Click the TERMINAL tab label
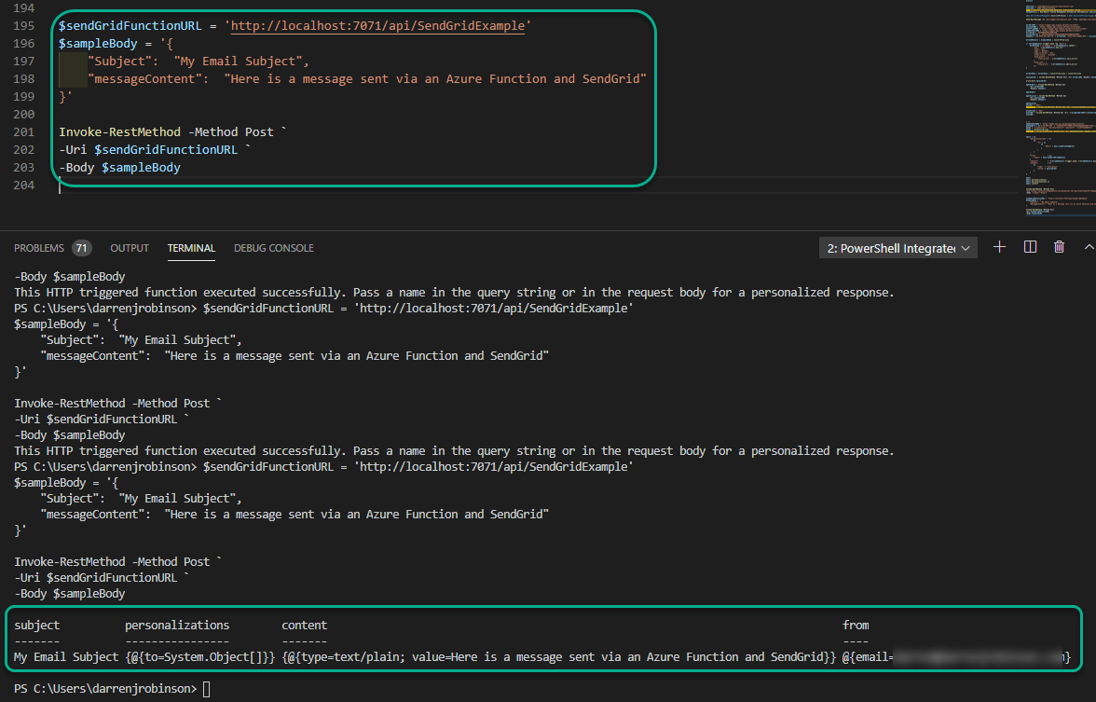This screenshot has height=702, width=1096. [x=191, y=248]
